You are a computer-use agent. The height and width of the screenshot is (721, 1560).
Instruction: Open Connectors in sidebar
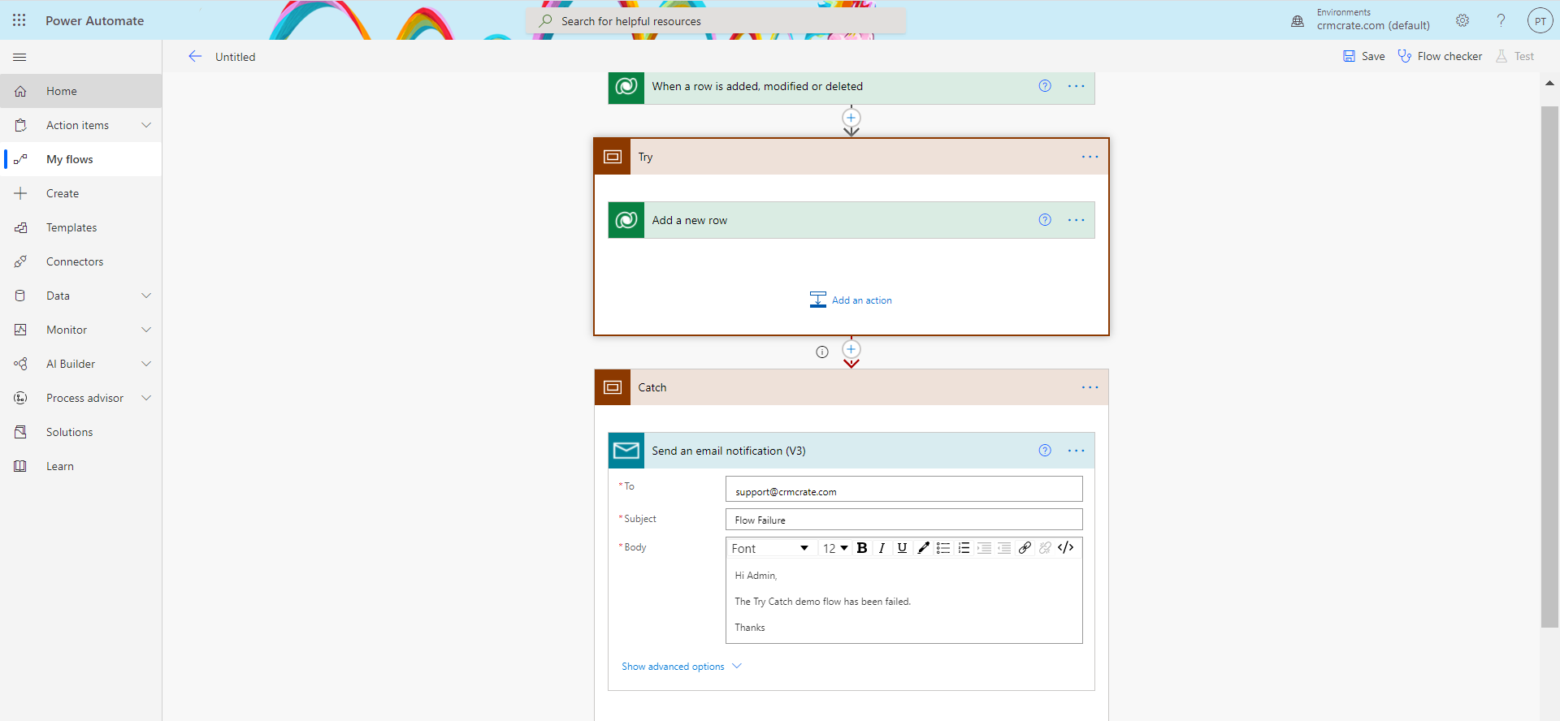[81, 261]
